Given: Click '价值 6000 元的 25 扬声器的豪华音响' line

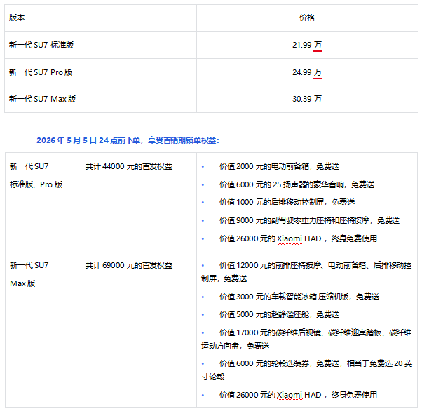Looking at the screenshot, I should [297, 184].
